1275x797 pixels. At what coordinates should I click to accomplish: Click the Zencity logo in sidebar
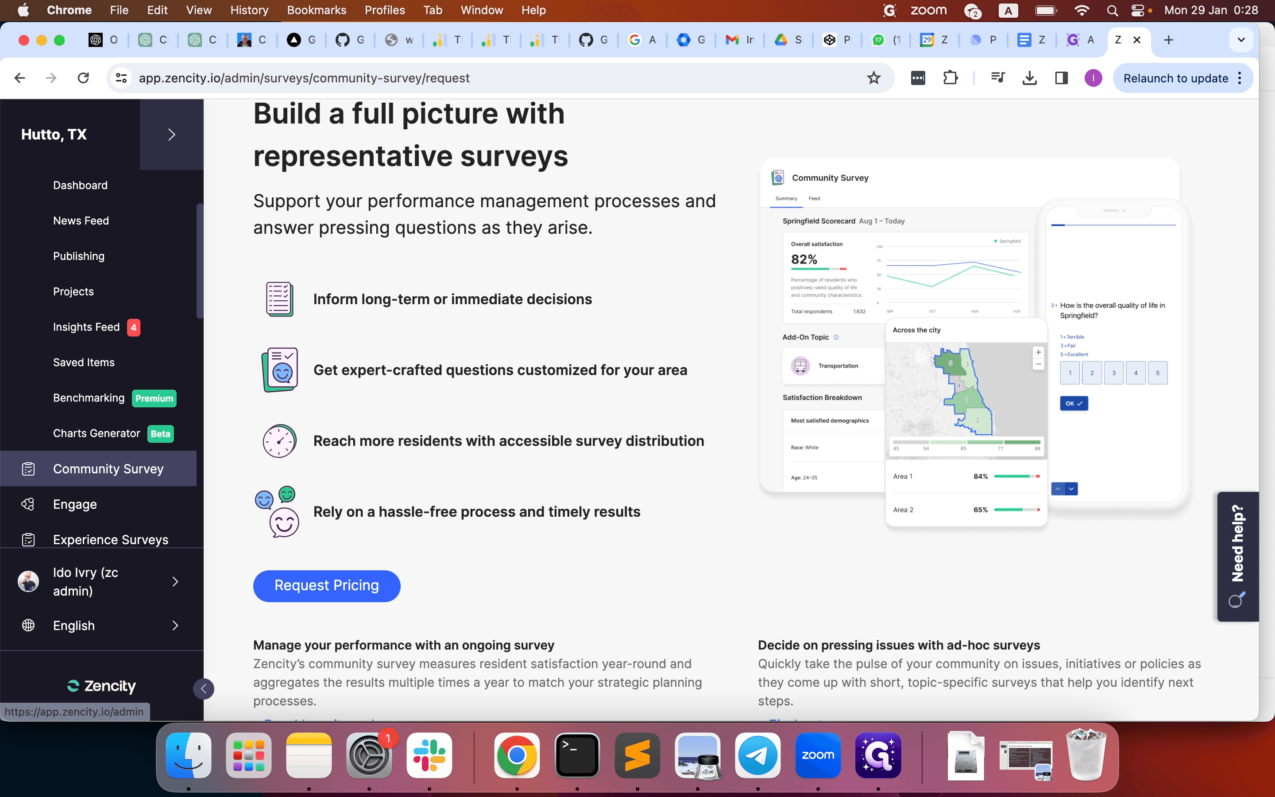coord(102,686)
